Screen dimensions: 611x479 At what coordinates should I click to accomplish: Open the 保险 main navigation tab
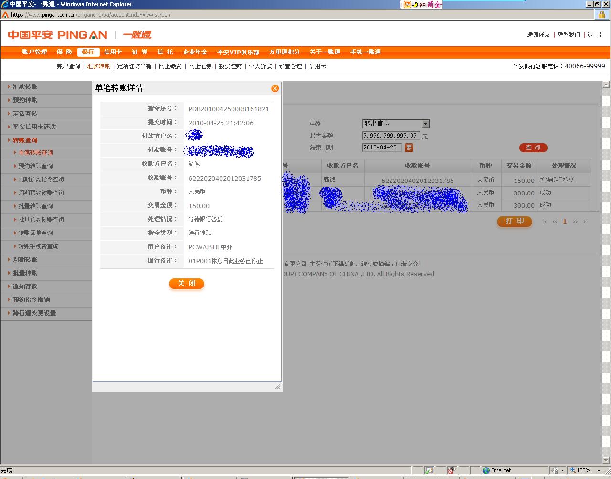[x=64, y=52]
